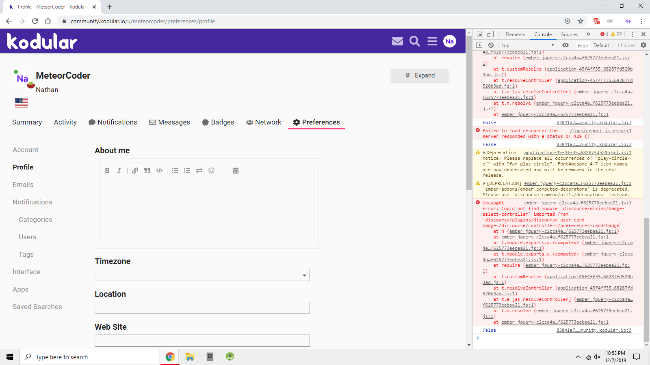Focus the Location input field
This screenshot has width=650, height=365.
coord(202,308)
